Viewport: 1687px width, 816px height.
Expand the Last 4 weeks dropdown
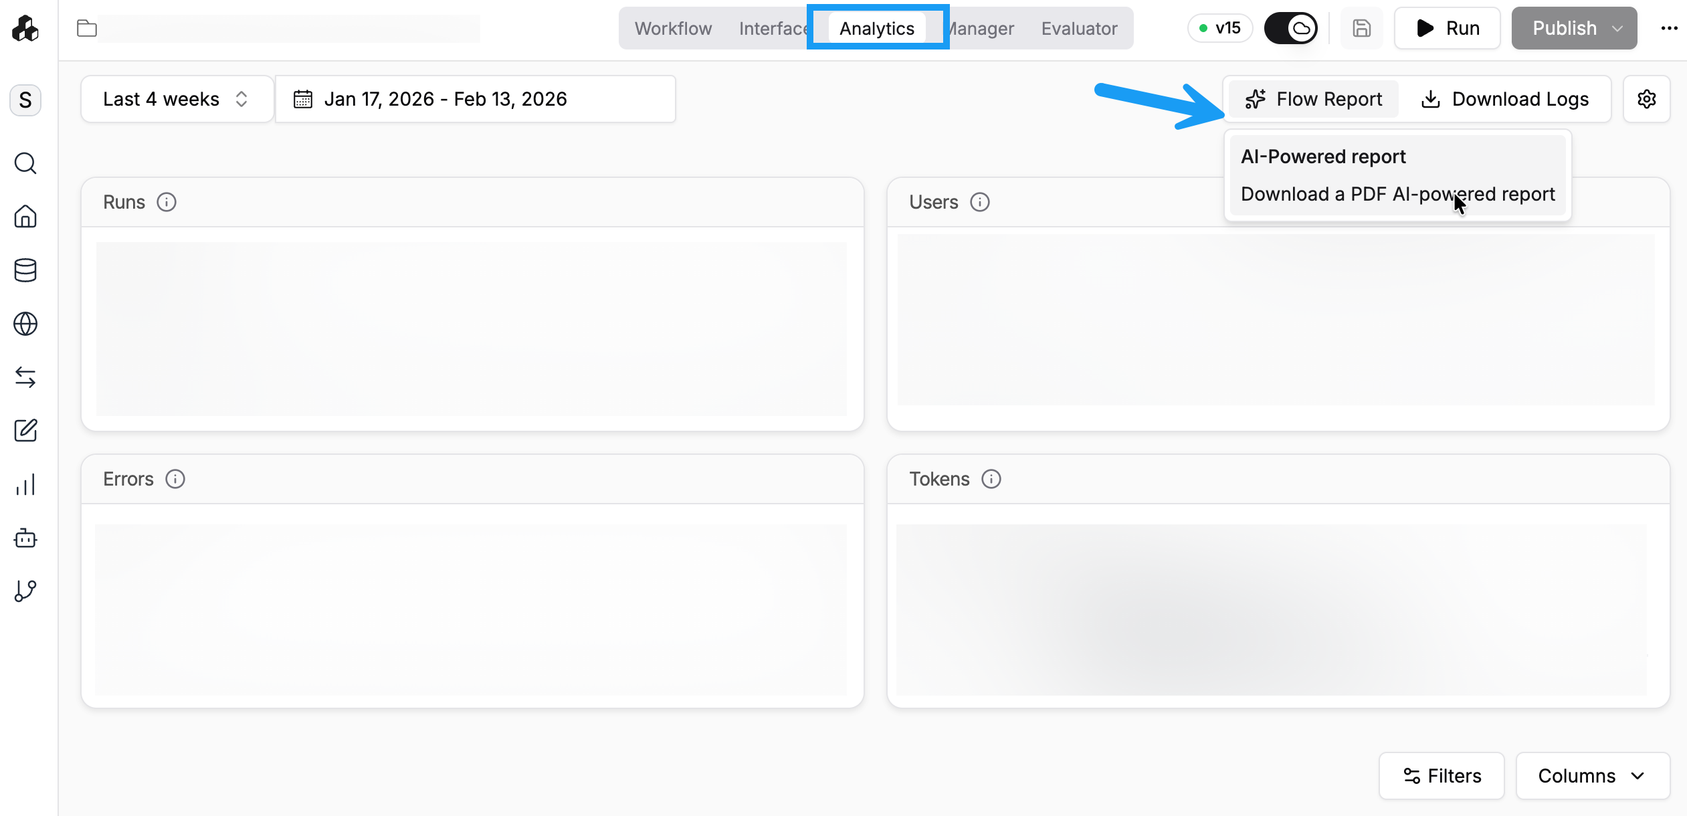pos(177,99)
